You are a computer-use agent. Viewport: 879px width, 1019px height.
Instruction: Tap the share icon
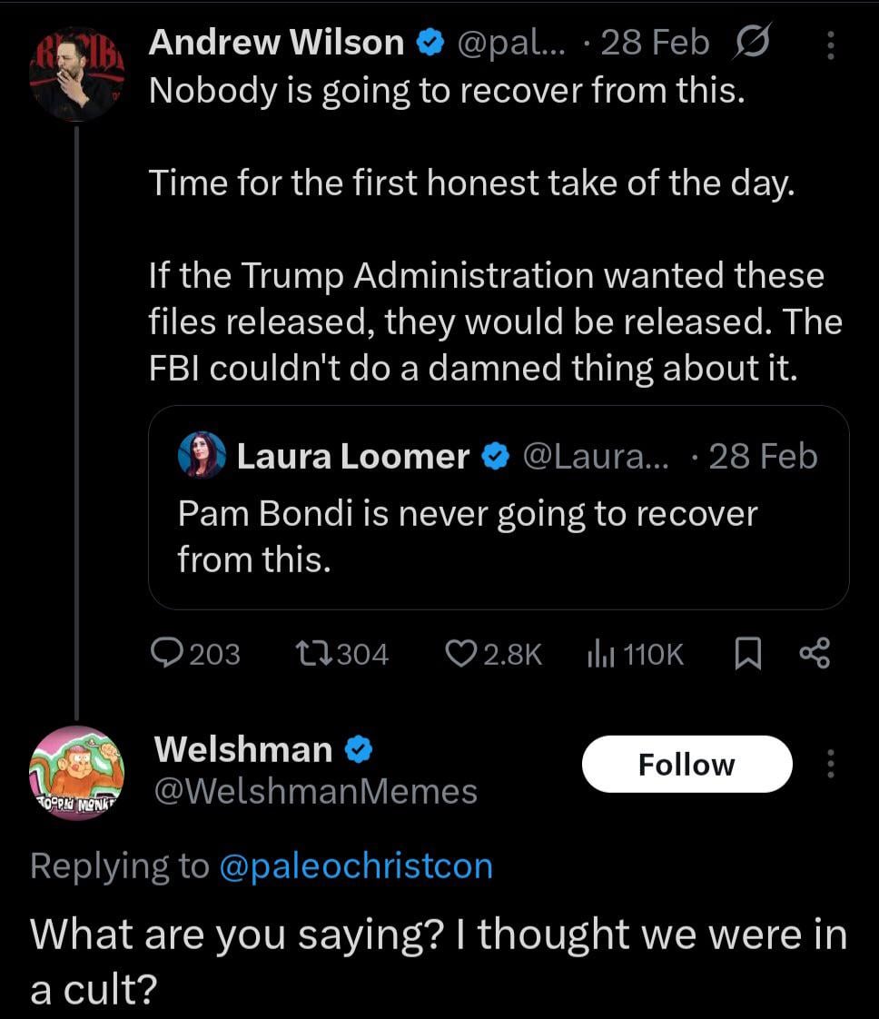point(814,654)
